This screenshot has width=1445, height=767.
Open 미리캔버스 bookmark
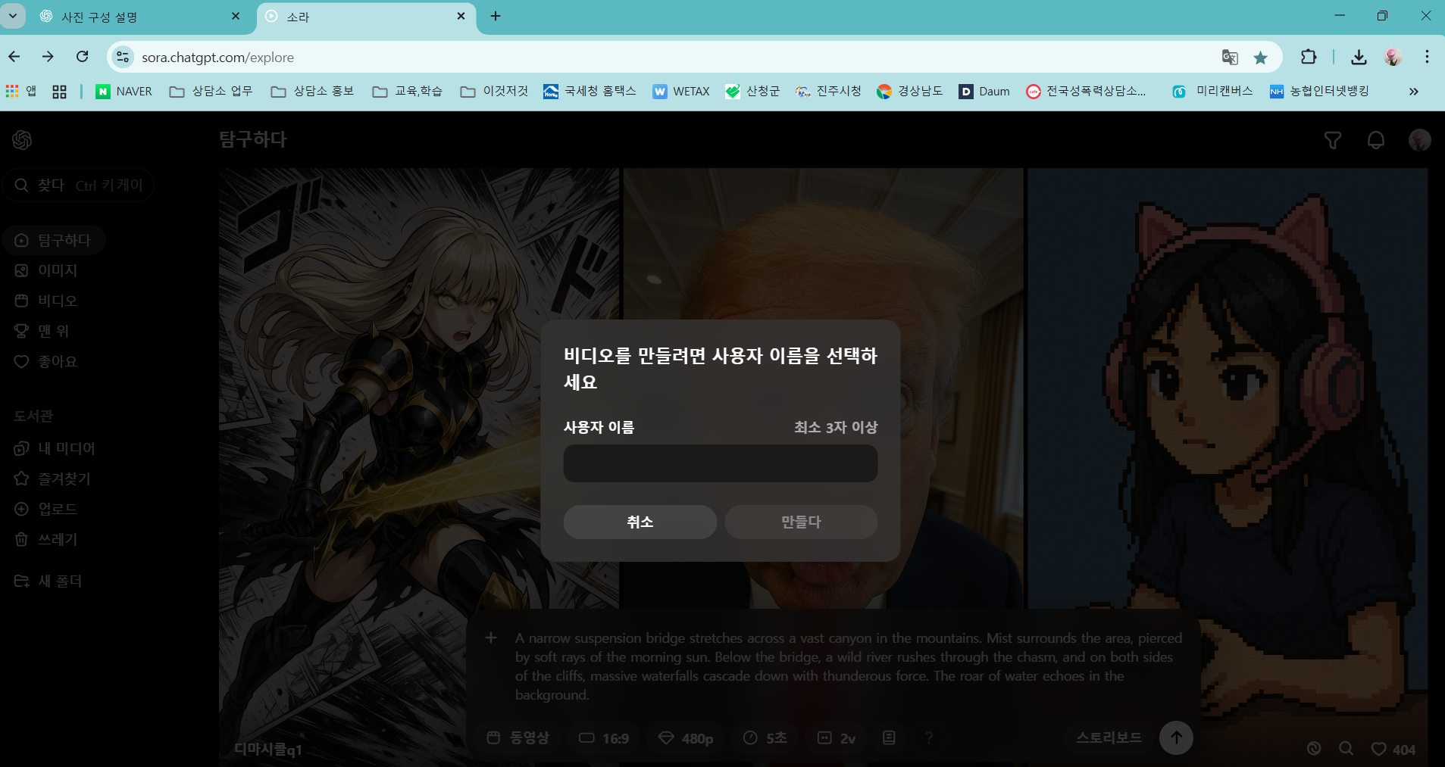click(1212, 92)
